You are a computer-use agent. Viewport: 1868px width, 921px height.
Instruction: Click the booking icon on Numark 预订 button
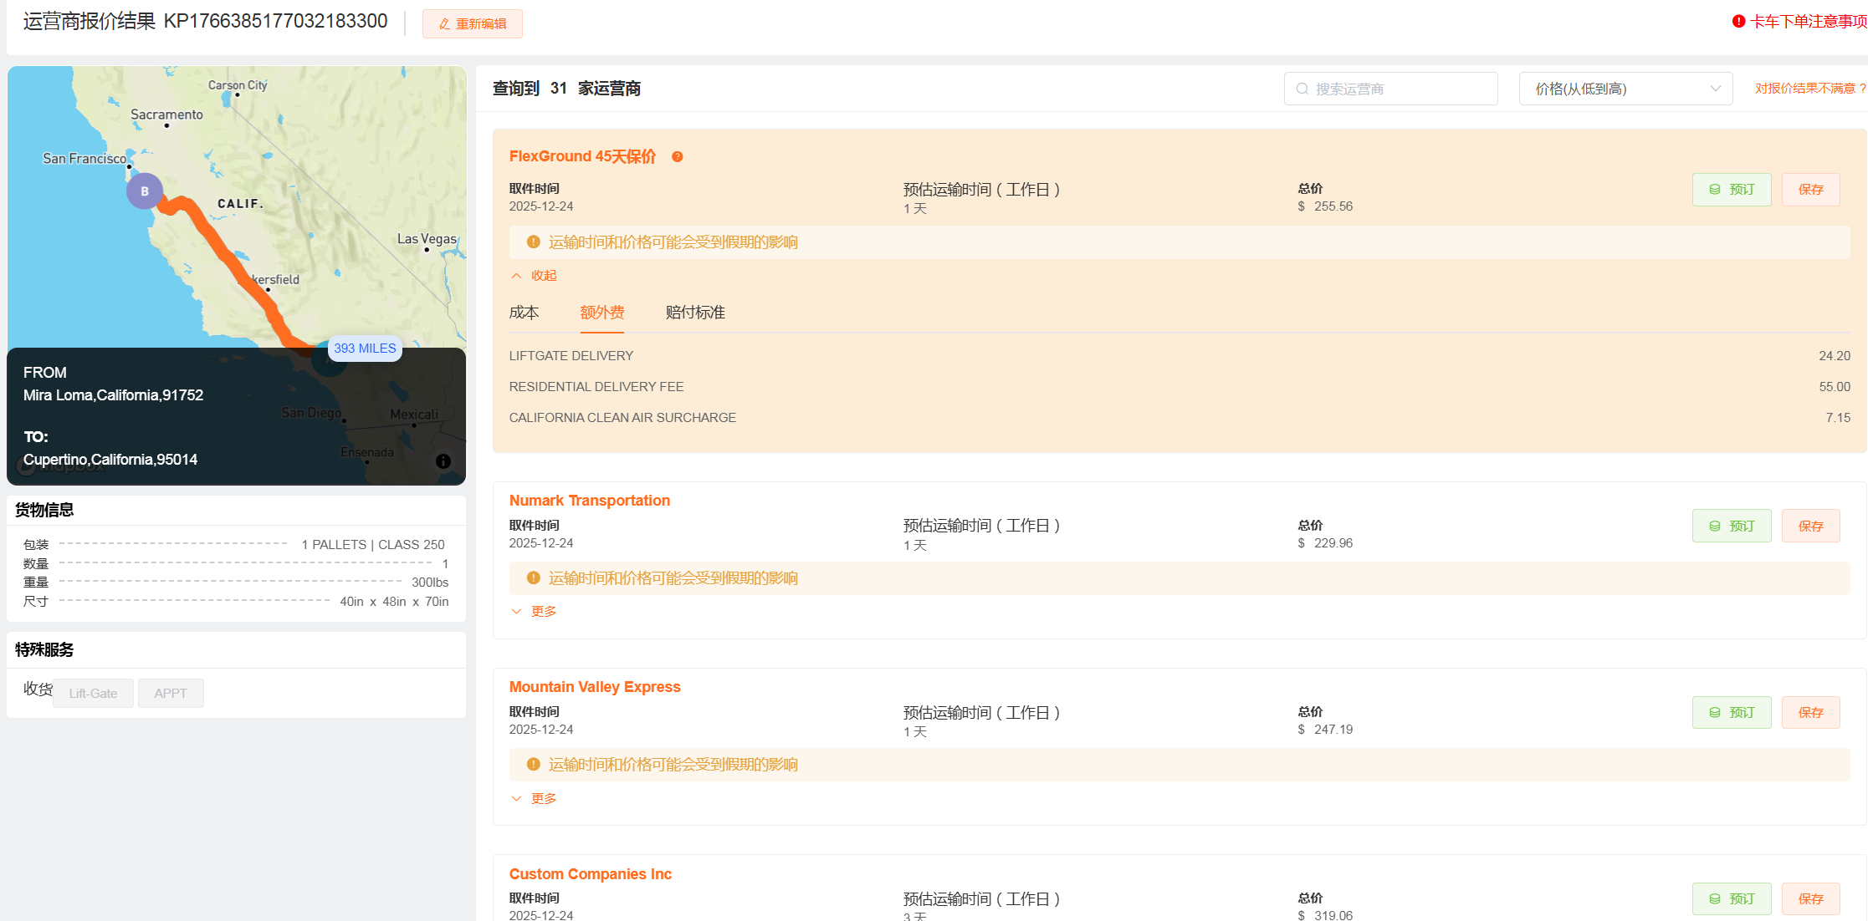pyautogui.click(x=1713, y=526)
